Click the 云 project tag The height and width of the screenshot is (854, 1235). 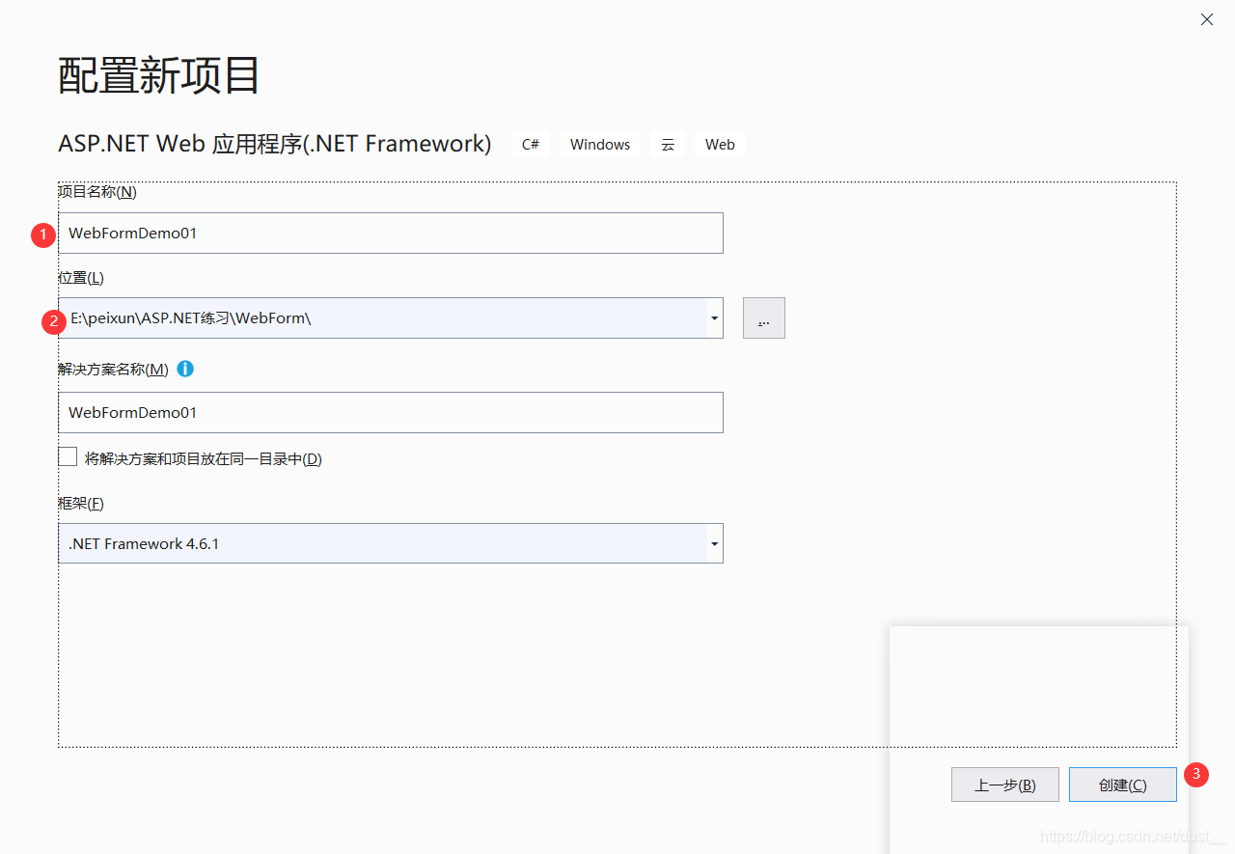[x=668, y=144]
